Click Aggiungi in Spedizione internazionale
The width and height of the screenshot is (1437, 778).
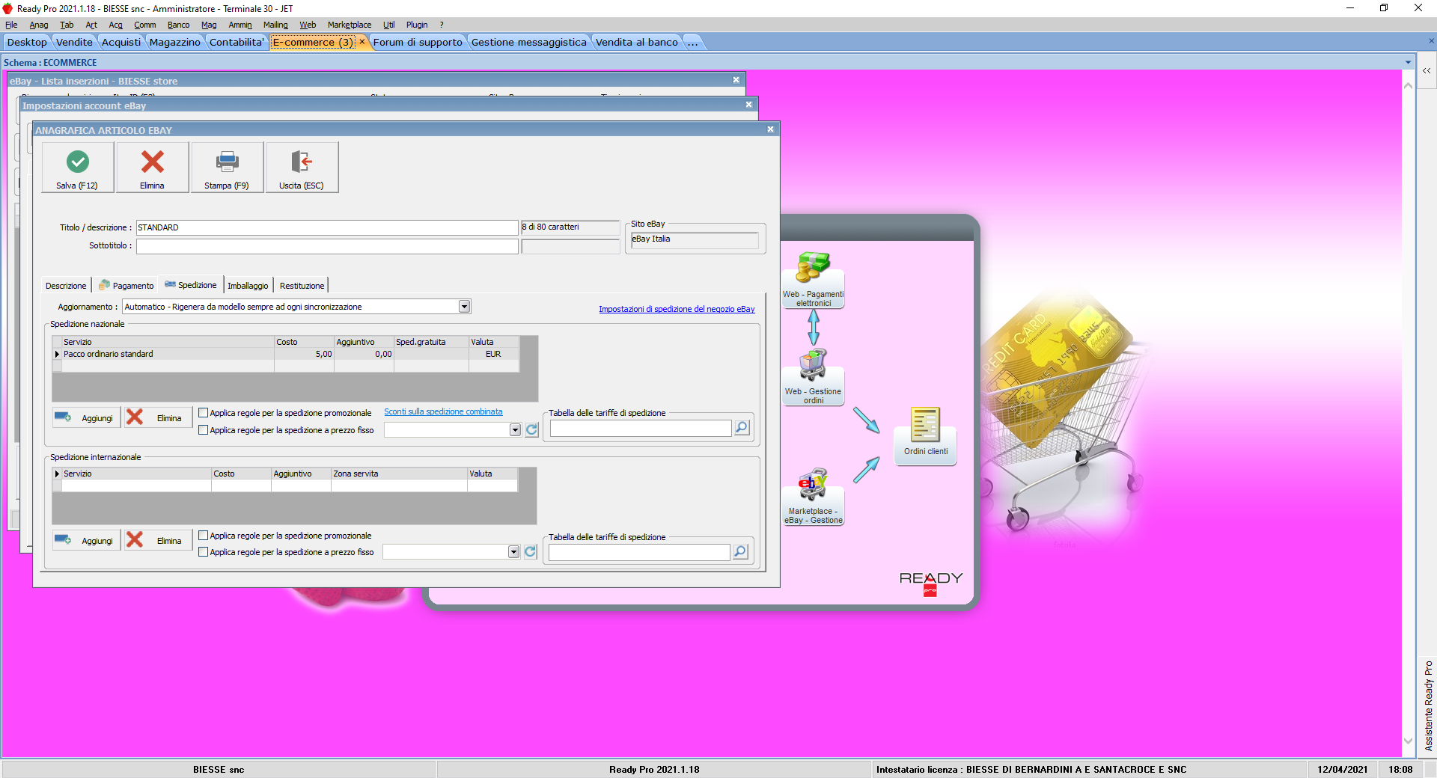(x=86, y=540)
